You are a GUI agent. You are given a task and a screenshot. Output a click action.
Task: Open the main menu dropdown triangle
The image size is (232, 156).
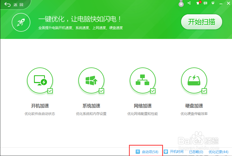tap(213, 3)
